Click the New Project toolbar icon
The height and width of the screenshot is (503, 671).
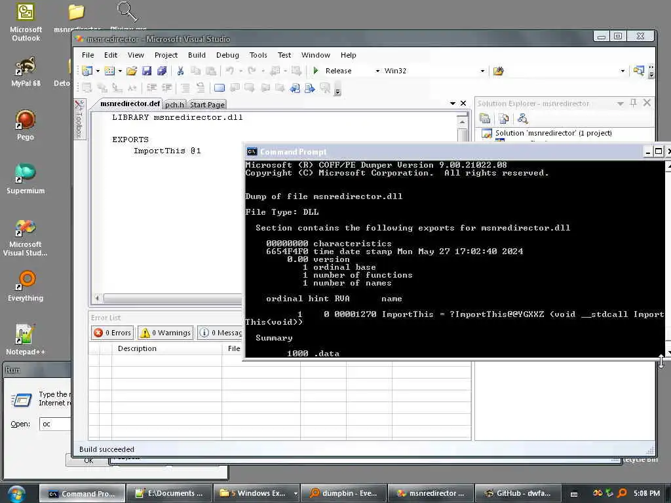(x=87, y=71)
